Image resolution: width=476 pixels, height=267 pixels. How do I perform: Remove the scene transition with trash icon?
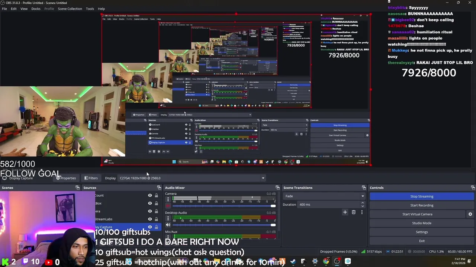[x=353, y=212]
